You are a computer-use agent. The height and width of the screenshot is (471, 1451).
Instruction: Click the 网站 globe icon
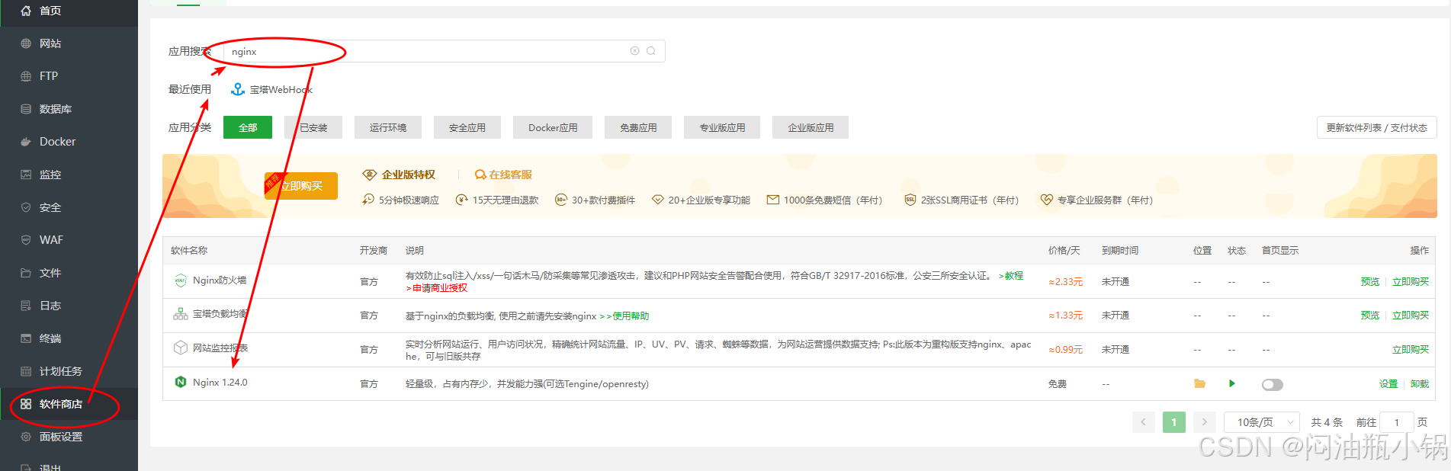[26, 43]
